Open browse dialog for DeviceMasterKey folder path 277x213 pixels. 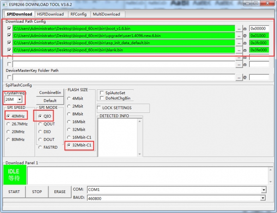pyautogui.click(x=239, y=77)
